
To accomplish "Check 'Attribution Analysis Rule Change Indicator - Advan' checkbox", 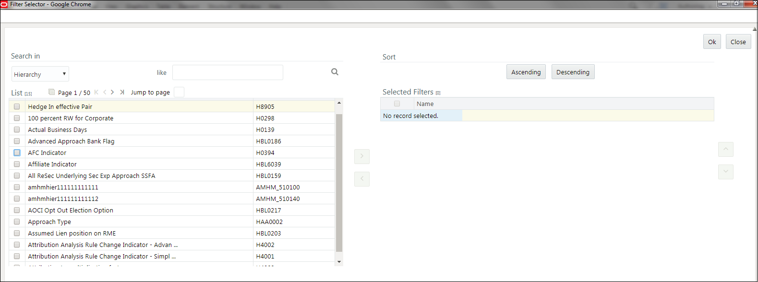I will point(17,245).
